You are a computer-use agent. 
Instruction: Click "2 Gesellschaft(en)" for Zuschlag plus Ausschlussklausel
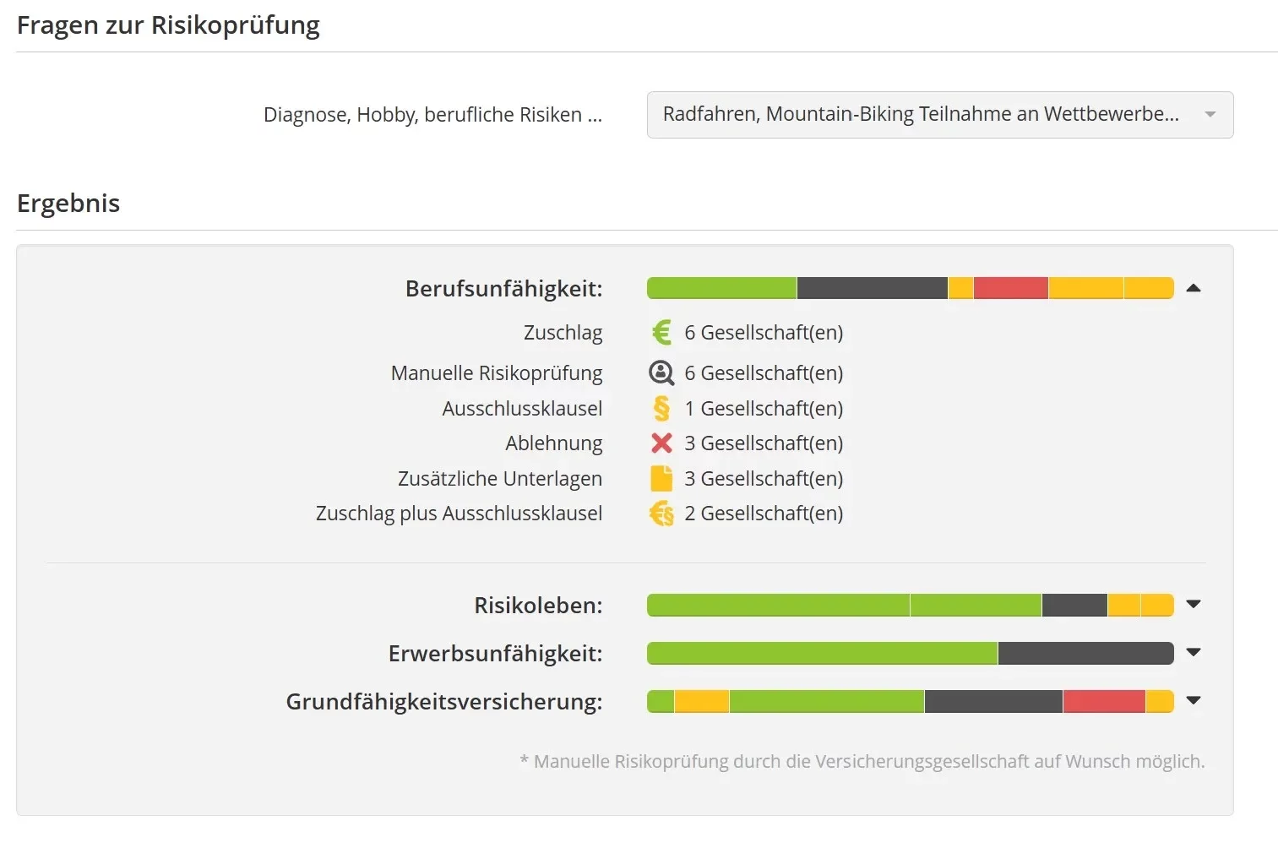763,514
